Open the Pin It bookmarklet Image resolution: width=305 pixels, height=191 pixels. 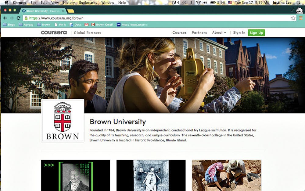pyautogui.click(x=60, y=24)
